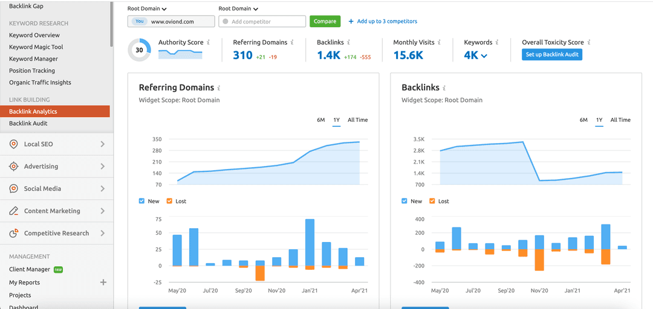Expand the Social Media section chevron
653x309 pixels.
tap(102, 189)
